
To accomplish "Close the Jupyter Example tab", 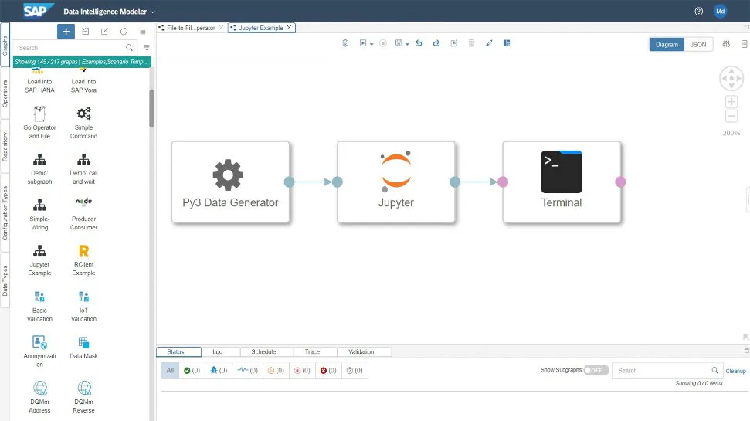I will click(x=289, y=28).
